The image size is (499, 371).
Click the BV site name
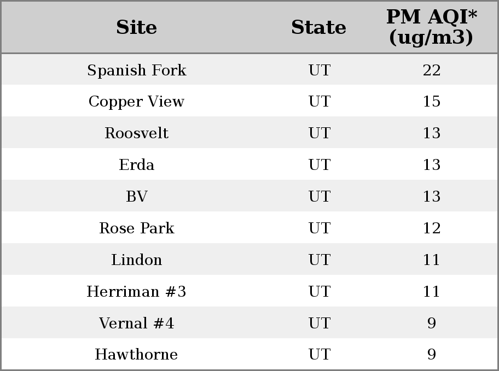137,196
